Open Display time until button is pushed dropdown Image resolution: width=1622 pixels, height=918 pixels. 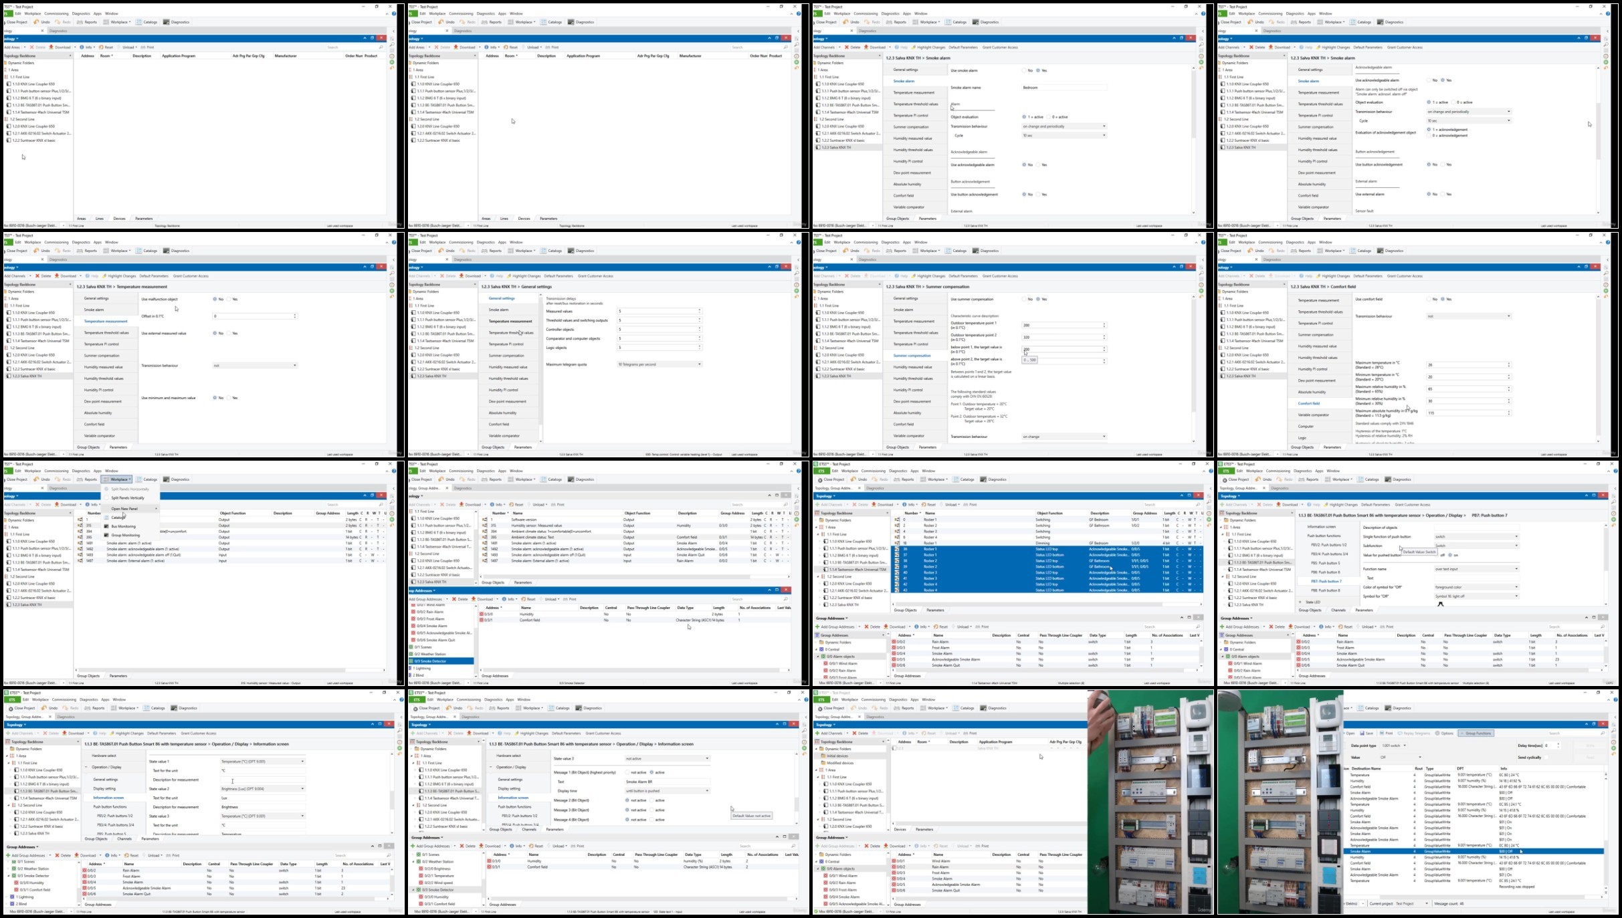point(667,791)
